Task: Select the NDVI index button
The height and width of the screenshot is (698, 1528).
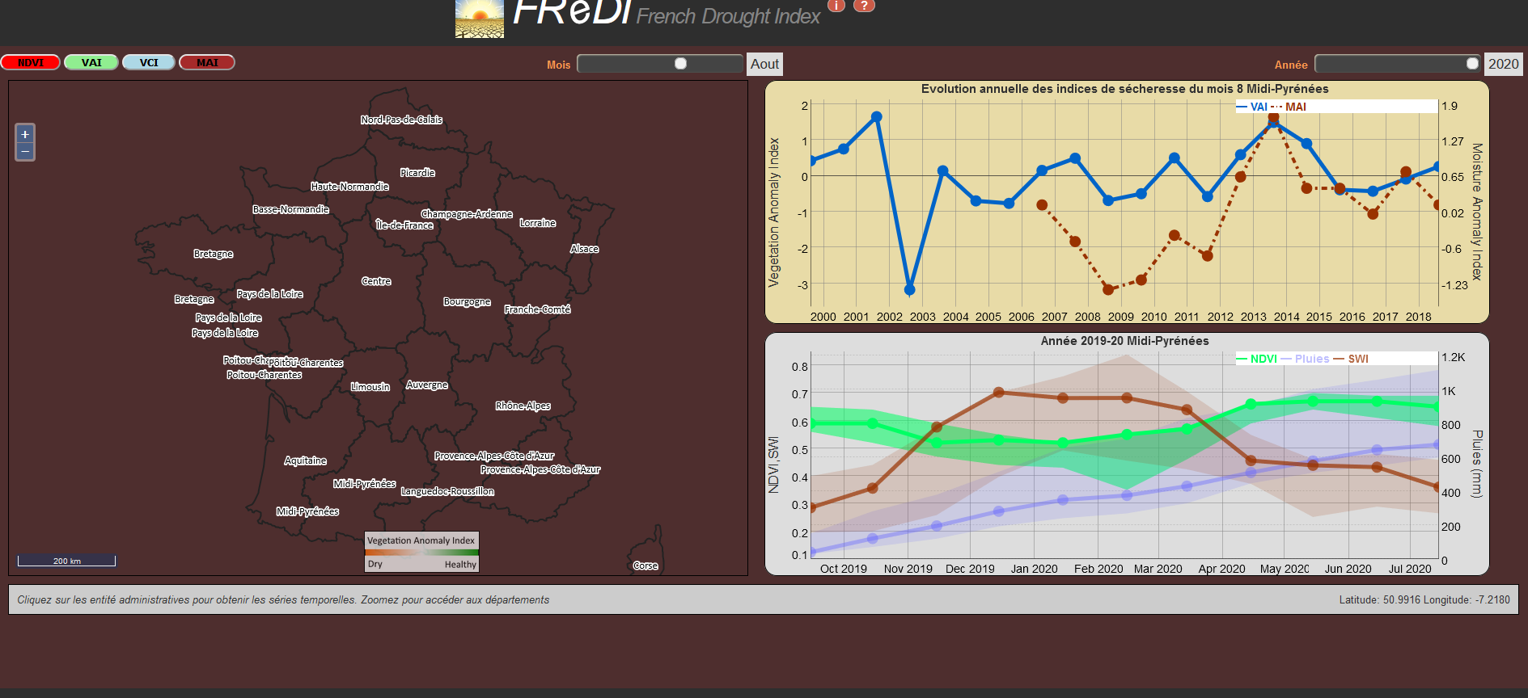Action: point(31,62)
